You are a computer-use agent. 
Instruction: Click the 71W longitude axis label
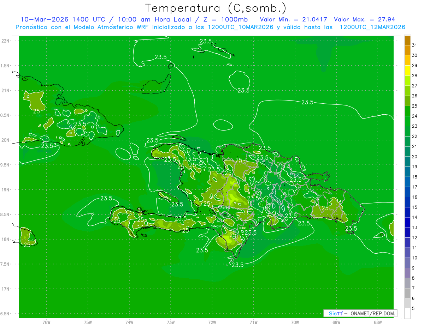[253, 322]
